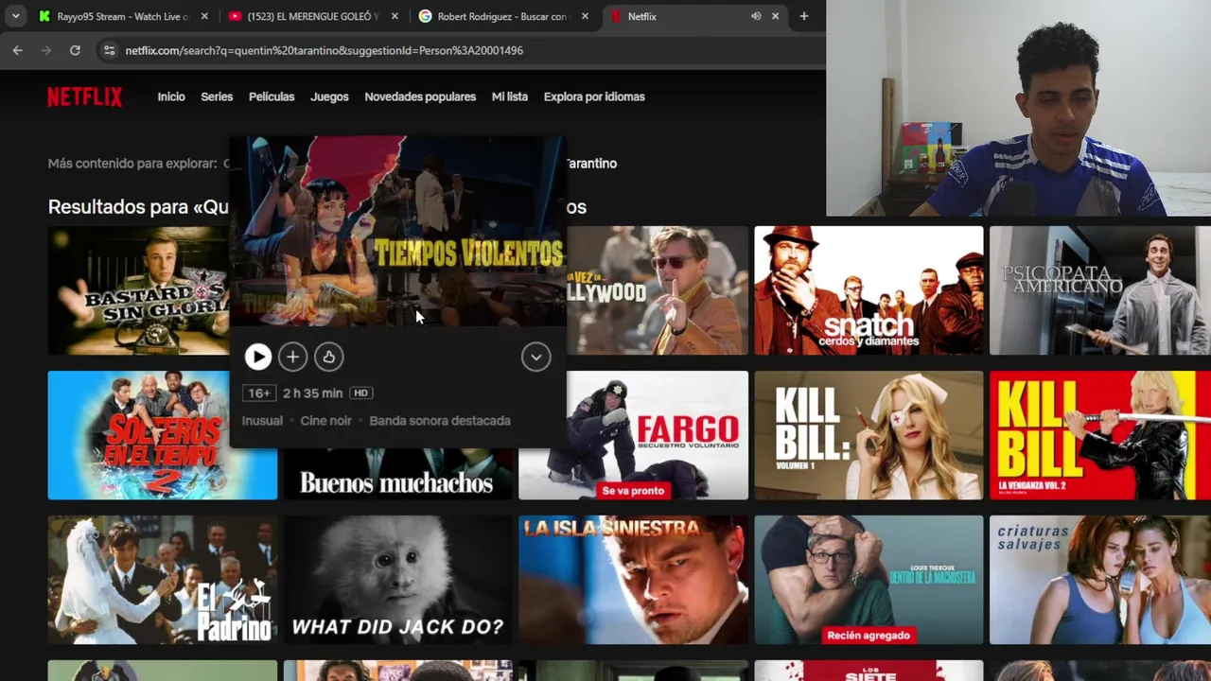Open the Inicio menu item

[x=171, y=96]
